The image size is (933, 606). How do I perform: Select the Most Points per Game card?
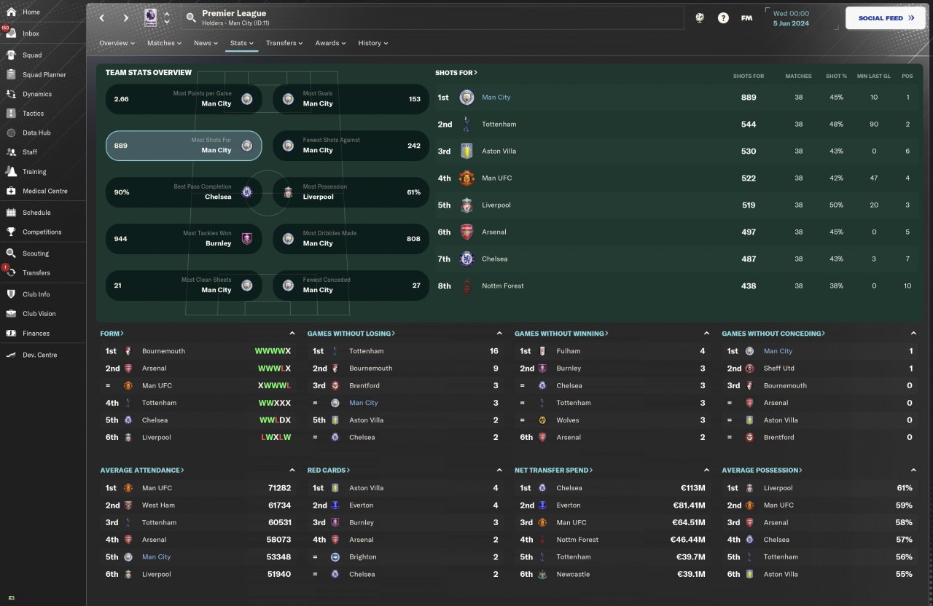(x=184, y=99)
